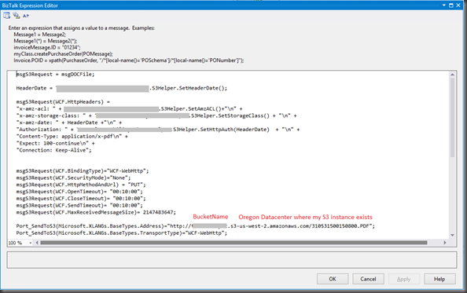Click the WCF.MaxReceivedMessageSize line
The image size is (467, 293).
(x=96, y=212)
